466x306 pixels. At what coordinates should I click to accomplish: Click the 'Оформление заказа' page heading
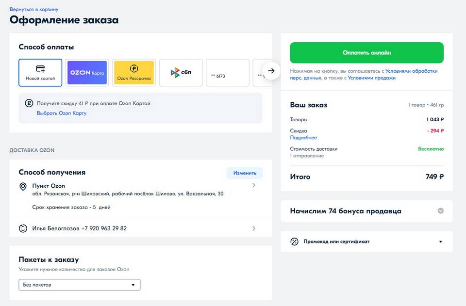[64, 20]
